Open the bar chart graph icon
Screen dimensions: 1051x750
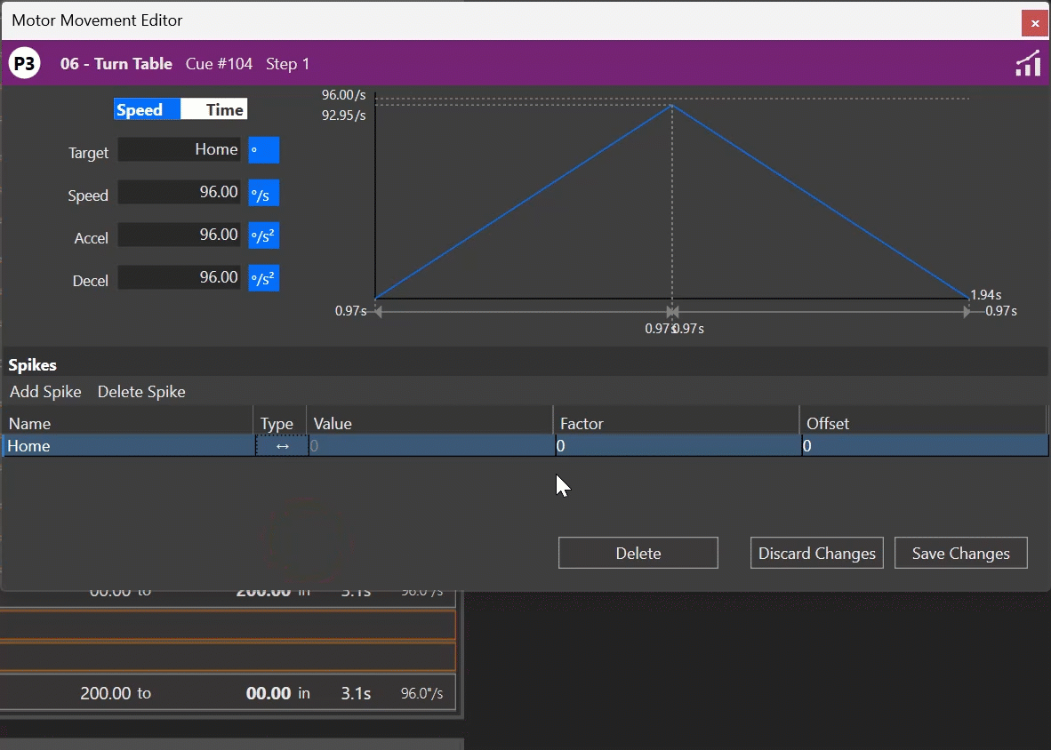click(1028, 64)
